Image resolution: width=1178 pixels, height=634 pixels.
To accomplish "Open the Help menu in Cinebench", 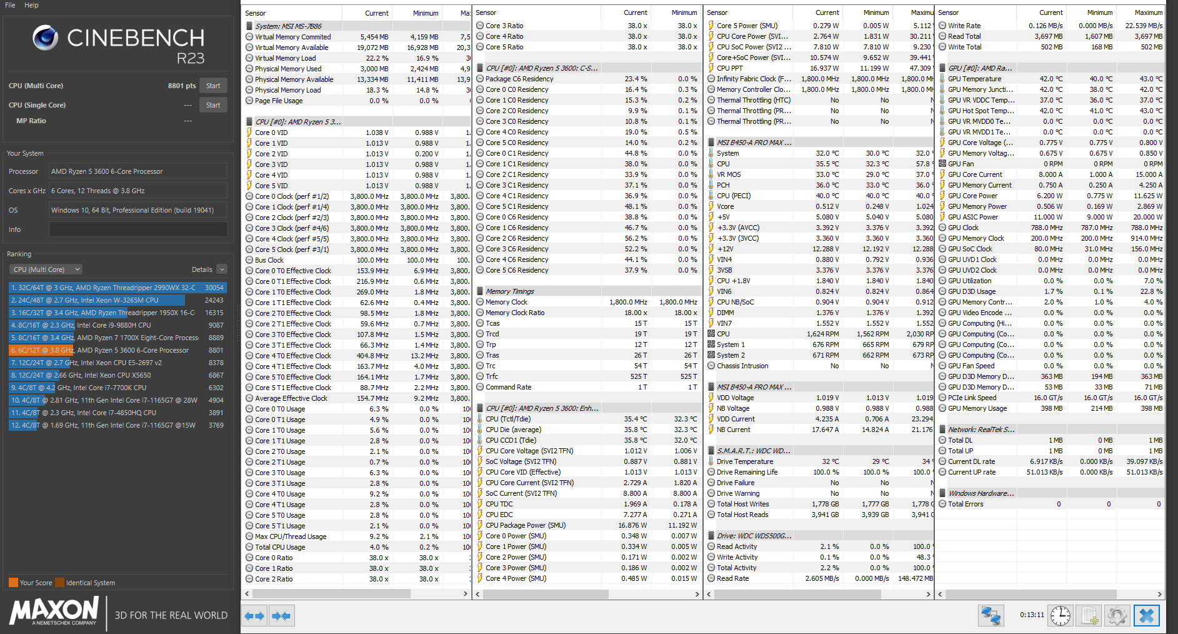I will 31,5.
